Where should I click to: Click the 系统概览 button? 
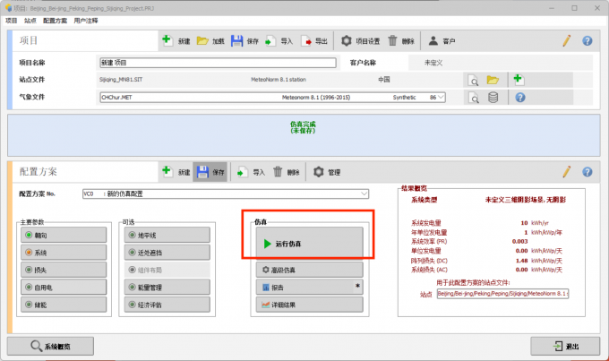coord(50,346)
